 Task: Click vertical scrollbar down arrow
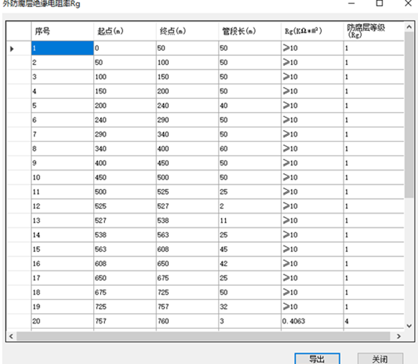click(x=408, y=325)
